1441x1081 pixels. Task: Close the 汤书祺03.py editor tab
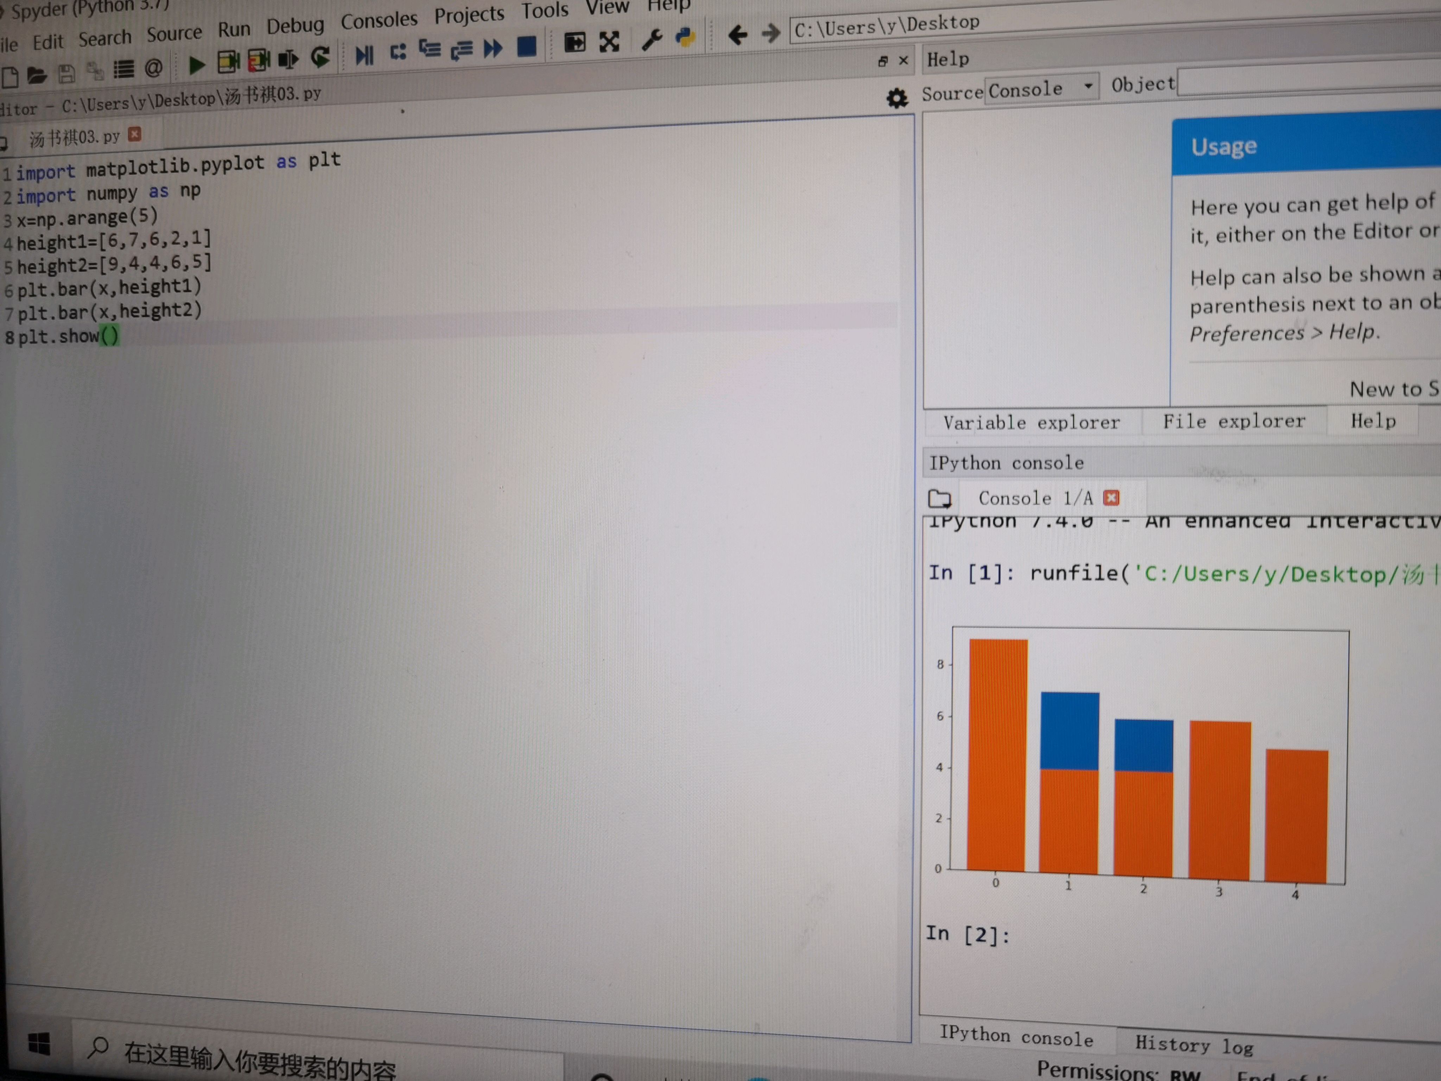click(135, 134)
